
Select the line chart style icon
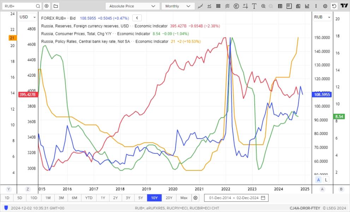pos(200,6)
